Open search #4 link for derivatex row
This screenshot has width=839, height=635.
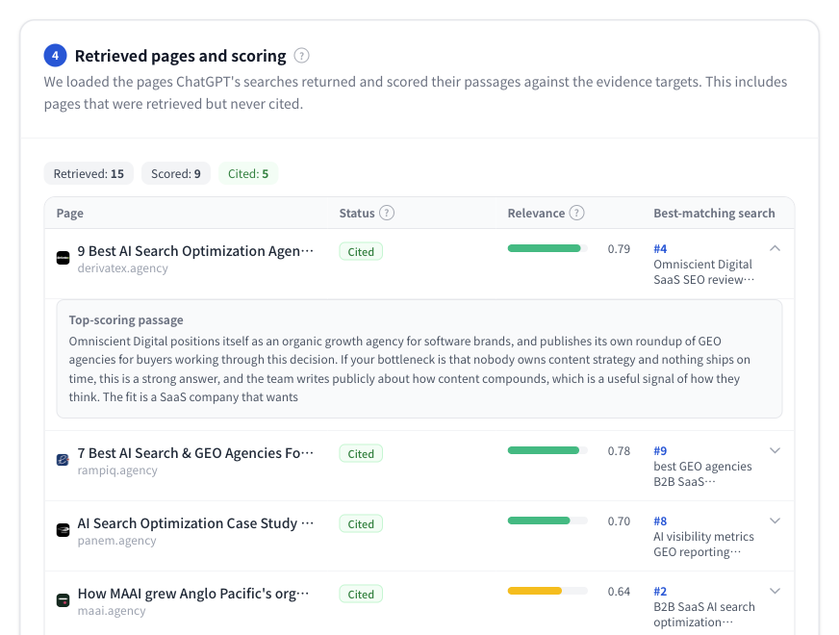pos(660,249)
